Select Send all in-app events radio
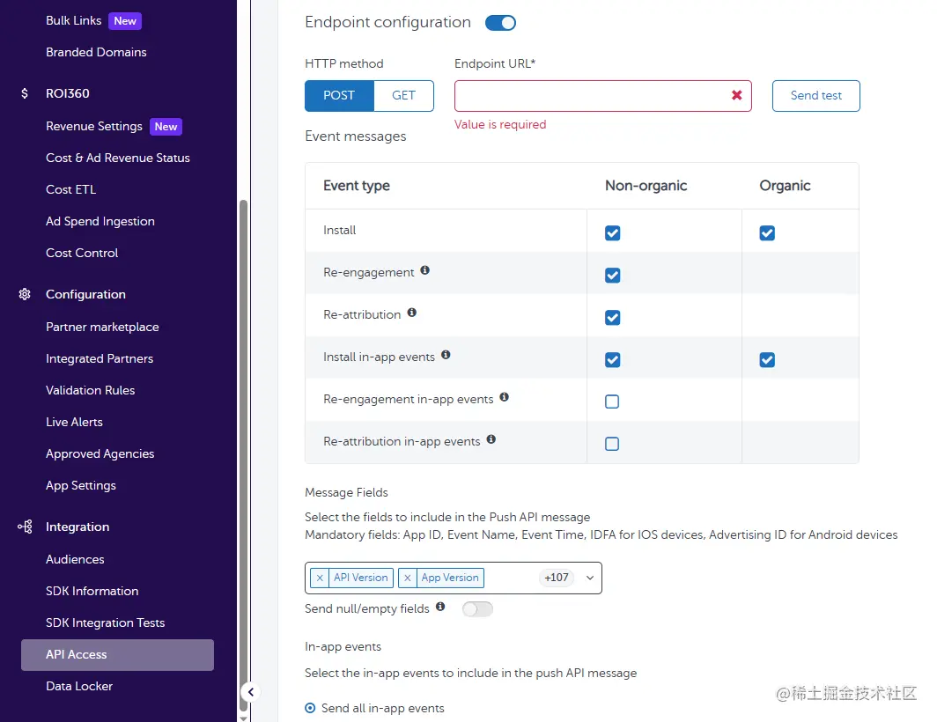This screenshot has width=937, height=722. tap(310, 708)
